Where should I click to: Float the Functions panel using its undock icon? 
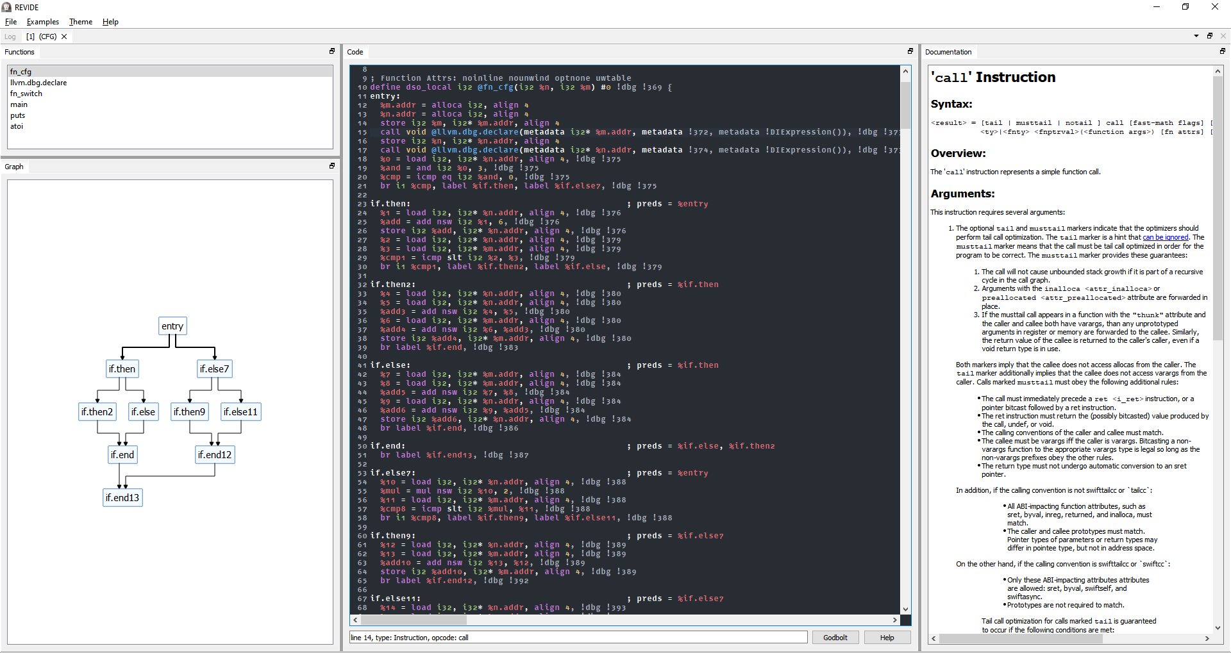332,51
